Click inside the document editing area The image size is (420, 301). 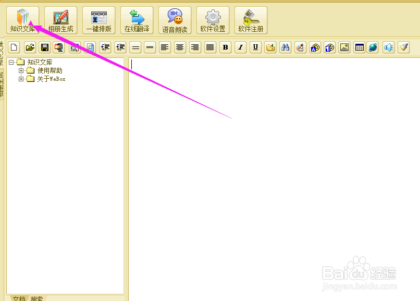coord(274,179)
